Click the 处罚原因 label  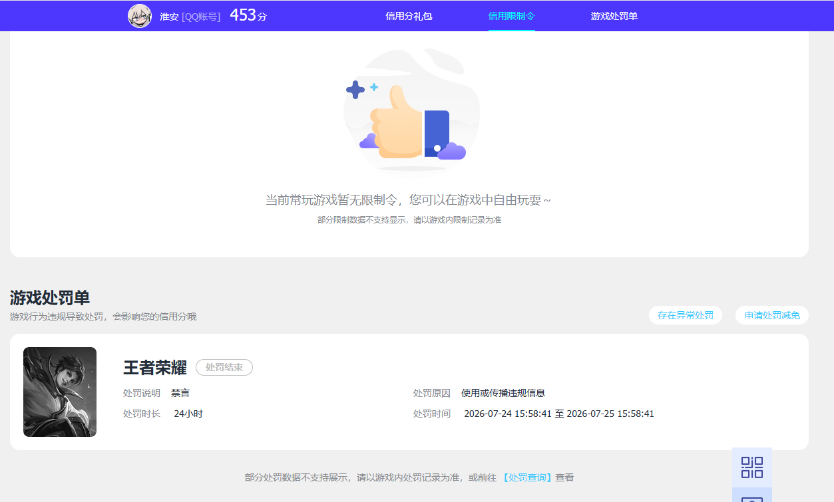pyautogui.click(x=432, y=393)
